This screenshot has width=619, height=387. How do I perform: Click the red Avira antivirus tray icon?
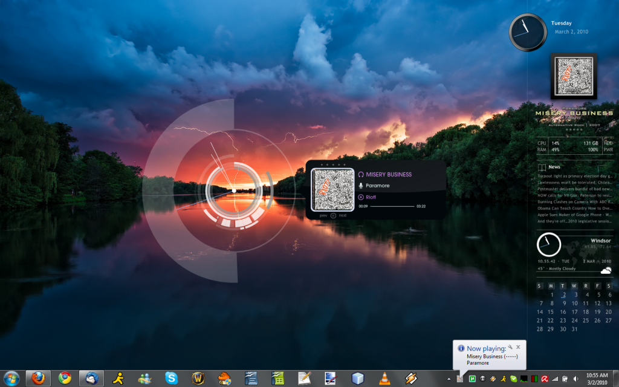pyautogui.click(x=545, y=379)
